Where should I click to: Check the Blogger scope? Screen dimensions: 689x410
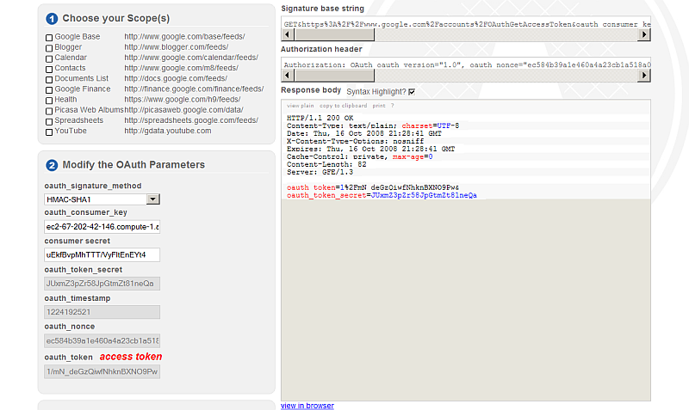[49, 48]
